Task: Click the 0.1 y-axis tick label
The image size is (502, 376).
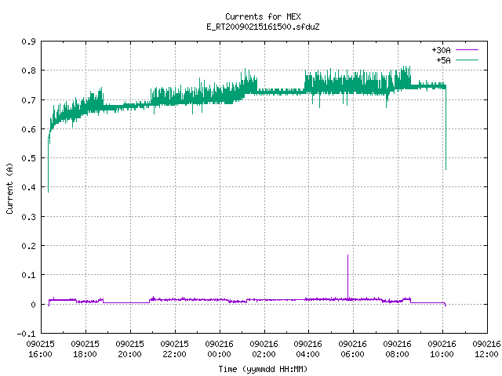Action: pos(28,275)
